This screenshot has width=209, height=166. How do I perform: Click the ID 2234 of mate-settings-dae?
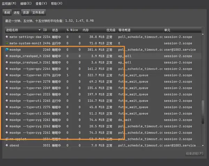47,37
